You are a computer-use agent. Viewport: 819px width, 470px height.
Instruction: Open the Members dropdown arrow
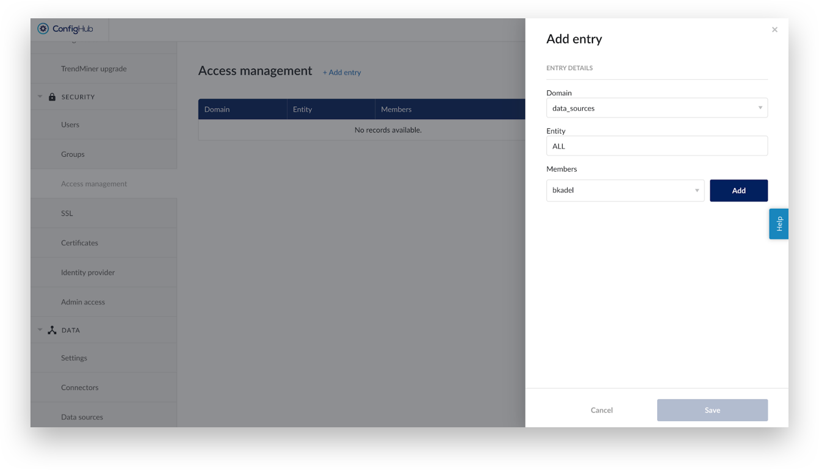(x=697, y=190)
